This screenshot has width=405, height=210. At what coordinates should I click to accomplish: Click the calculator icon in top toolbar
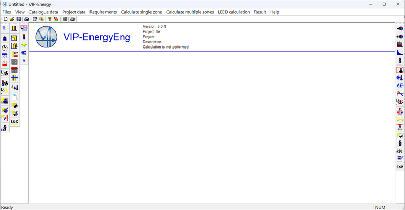(65, 19)
